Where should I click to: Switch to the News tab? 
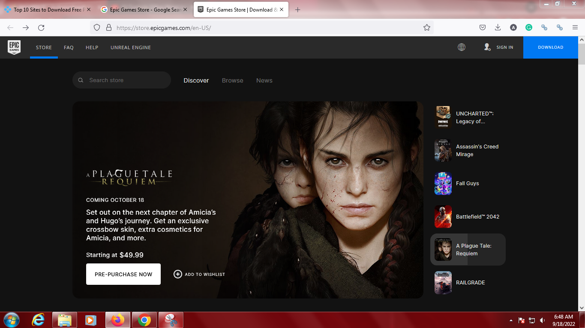coord(264,80)
